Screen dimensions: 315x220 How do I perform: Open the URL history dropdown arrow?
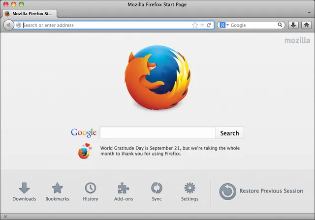(202, 25)
